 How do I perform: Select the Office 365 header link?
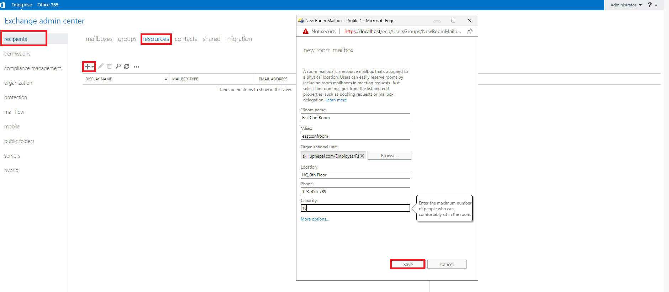[x=48, y=5]
